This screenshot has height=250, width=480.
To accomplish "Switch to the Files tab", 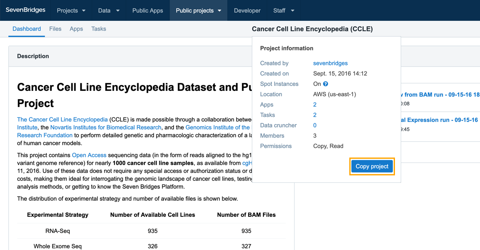I will point(55,29).
